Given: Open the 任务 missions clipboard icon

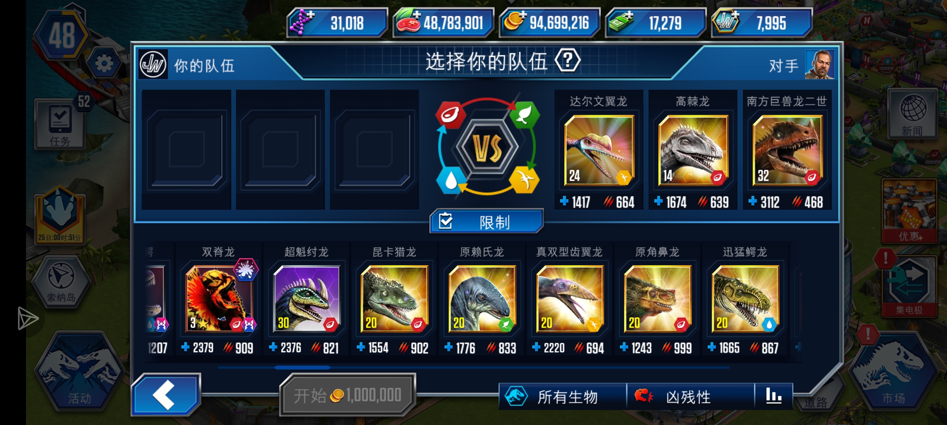Looking at the screenshot, I should 60,124.
